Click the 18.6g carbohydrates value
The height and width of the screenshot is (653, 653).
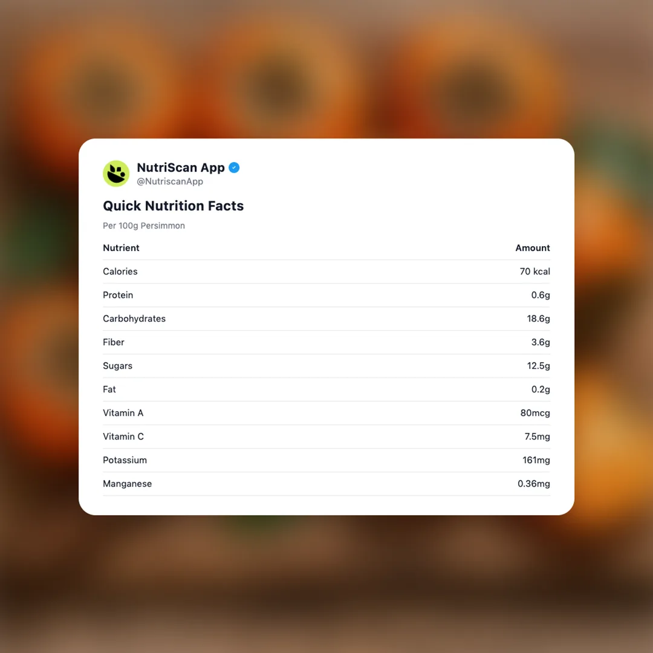click(538, 319)
